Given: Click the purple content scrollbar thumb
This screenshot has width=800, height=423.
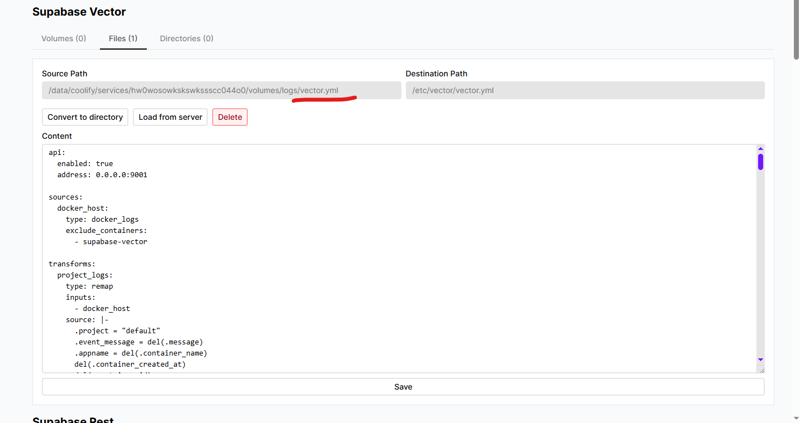Looking at the screenshot, I should (x=760, y=162).
